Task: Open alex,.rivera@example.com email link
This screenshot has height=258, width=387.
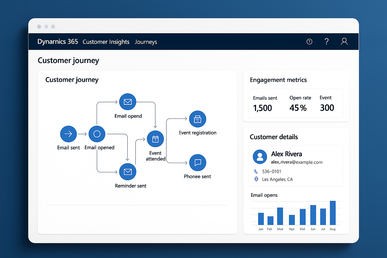Action: point(296,162)
